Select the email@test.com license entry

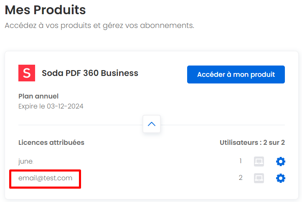(x=45, y=178)
